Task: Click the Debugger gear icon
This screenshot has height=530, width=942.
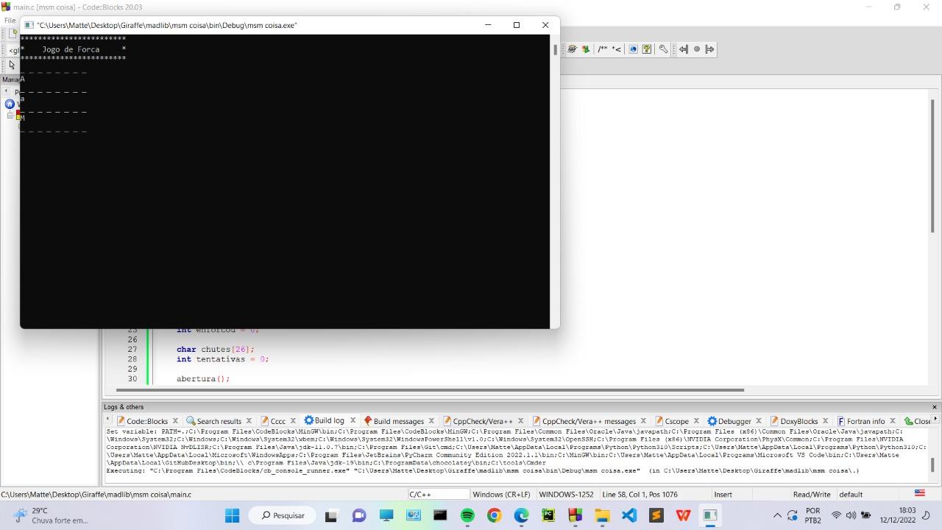Action: click(712, 421)
